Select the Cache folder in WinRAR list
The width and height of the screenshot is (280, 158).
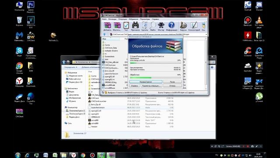(x=107, y=45)
